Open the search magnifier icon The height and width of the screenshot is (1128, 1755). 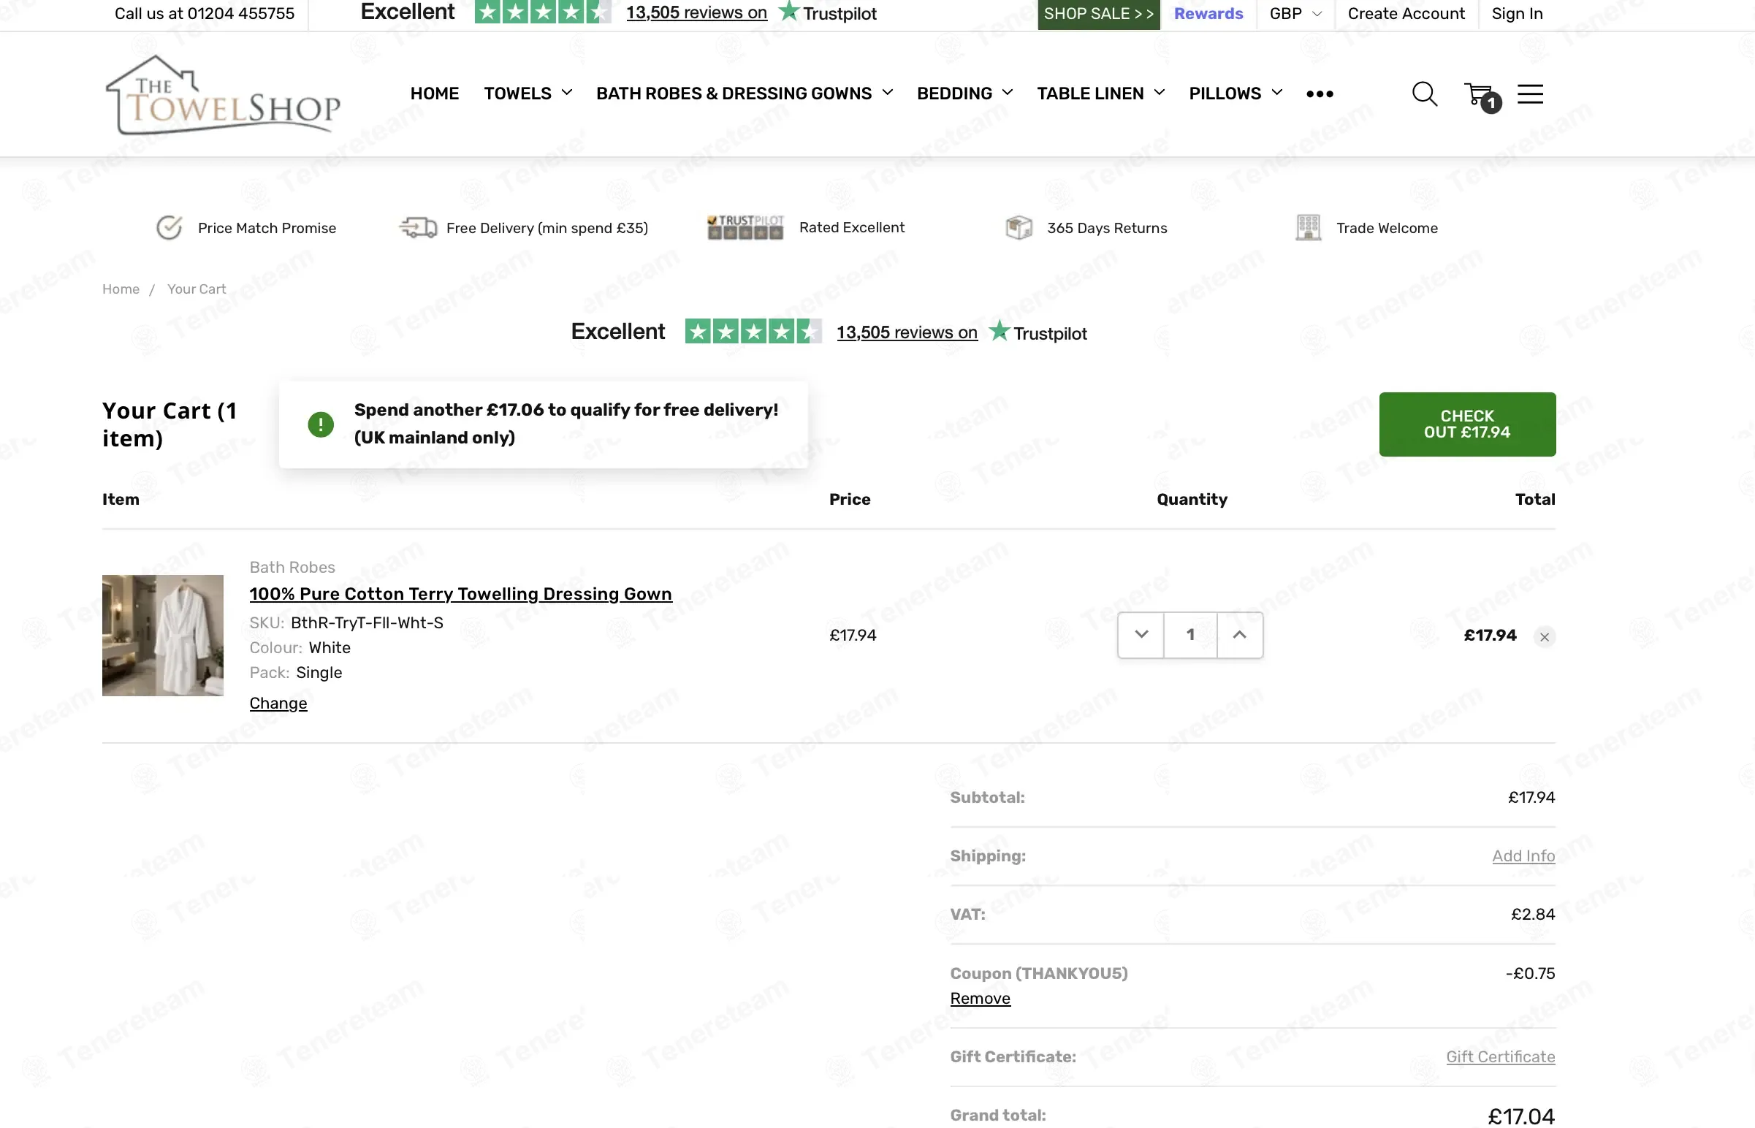coord(1424,94)
